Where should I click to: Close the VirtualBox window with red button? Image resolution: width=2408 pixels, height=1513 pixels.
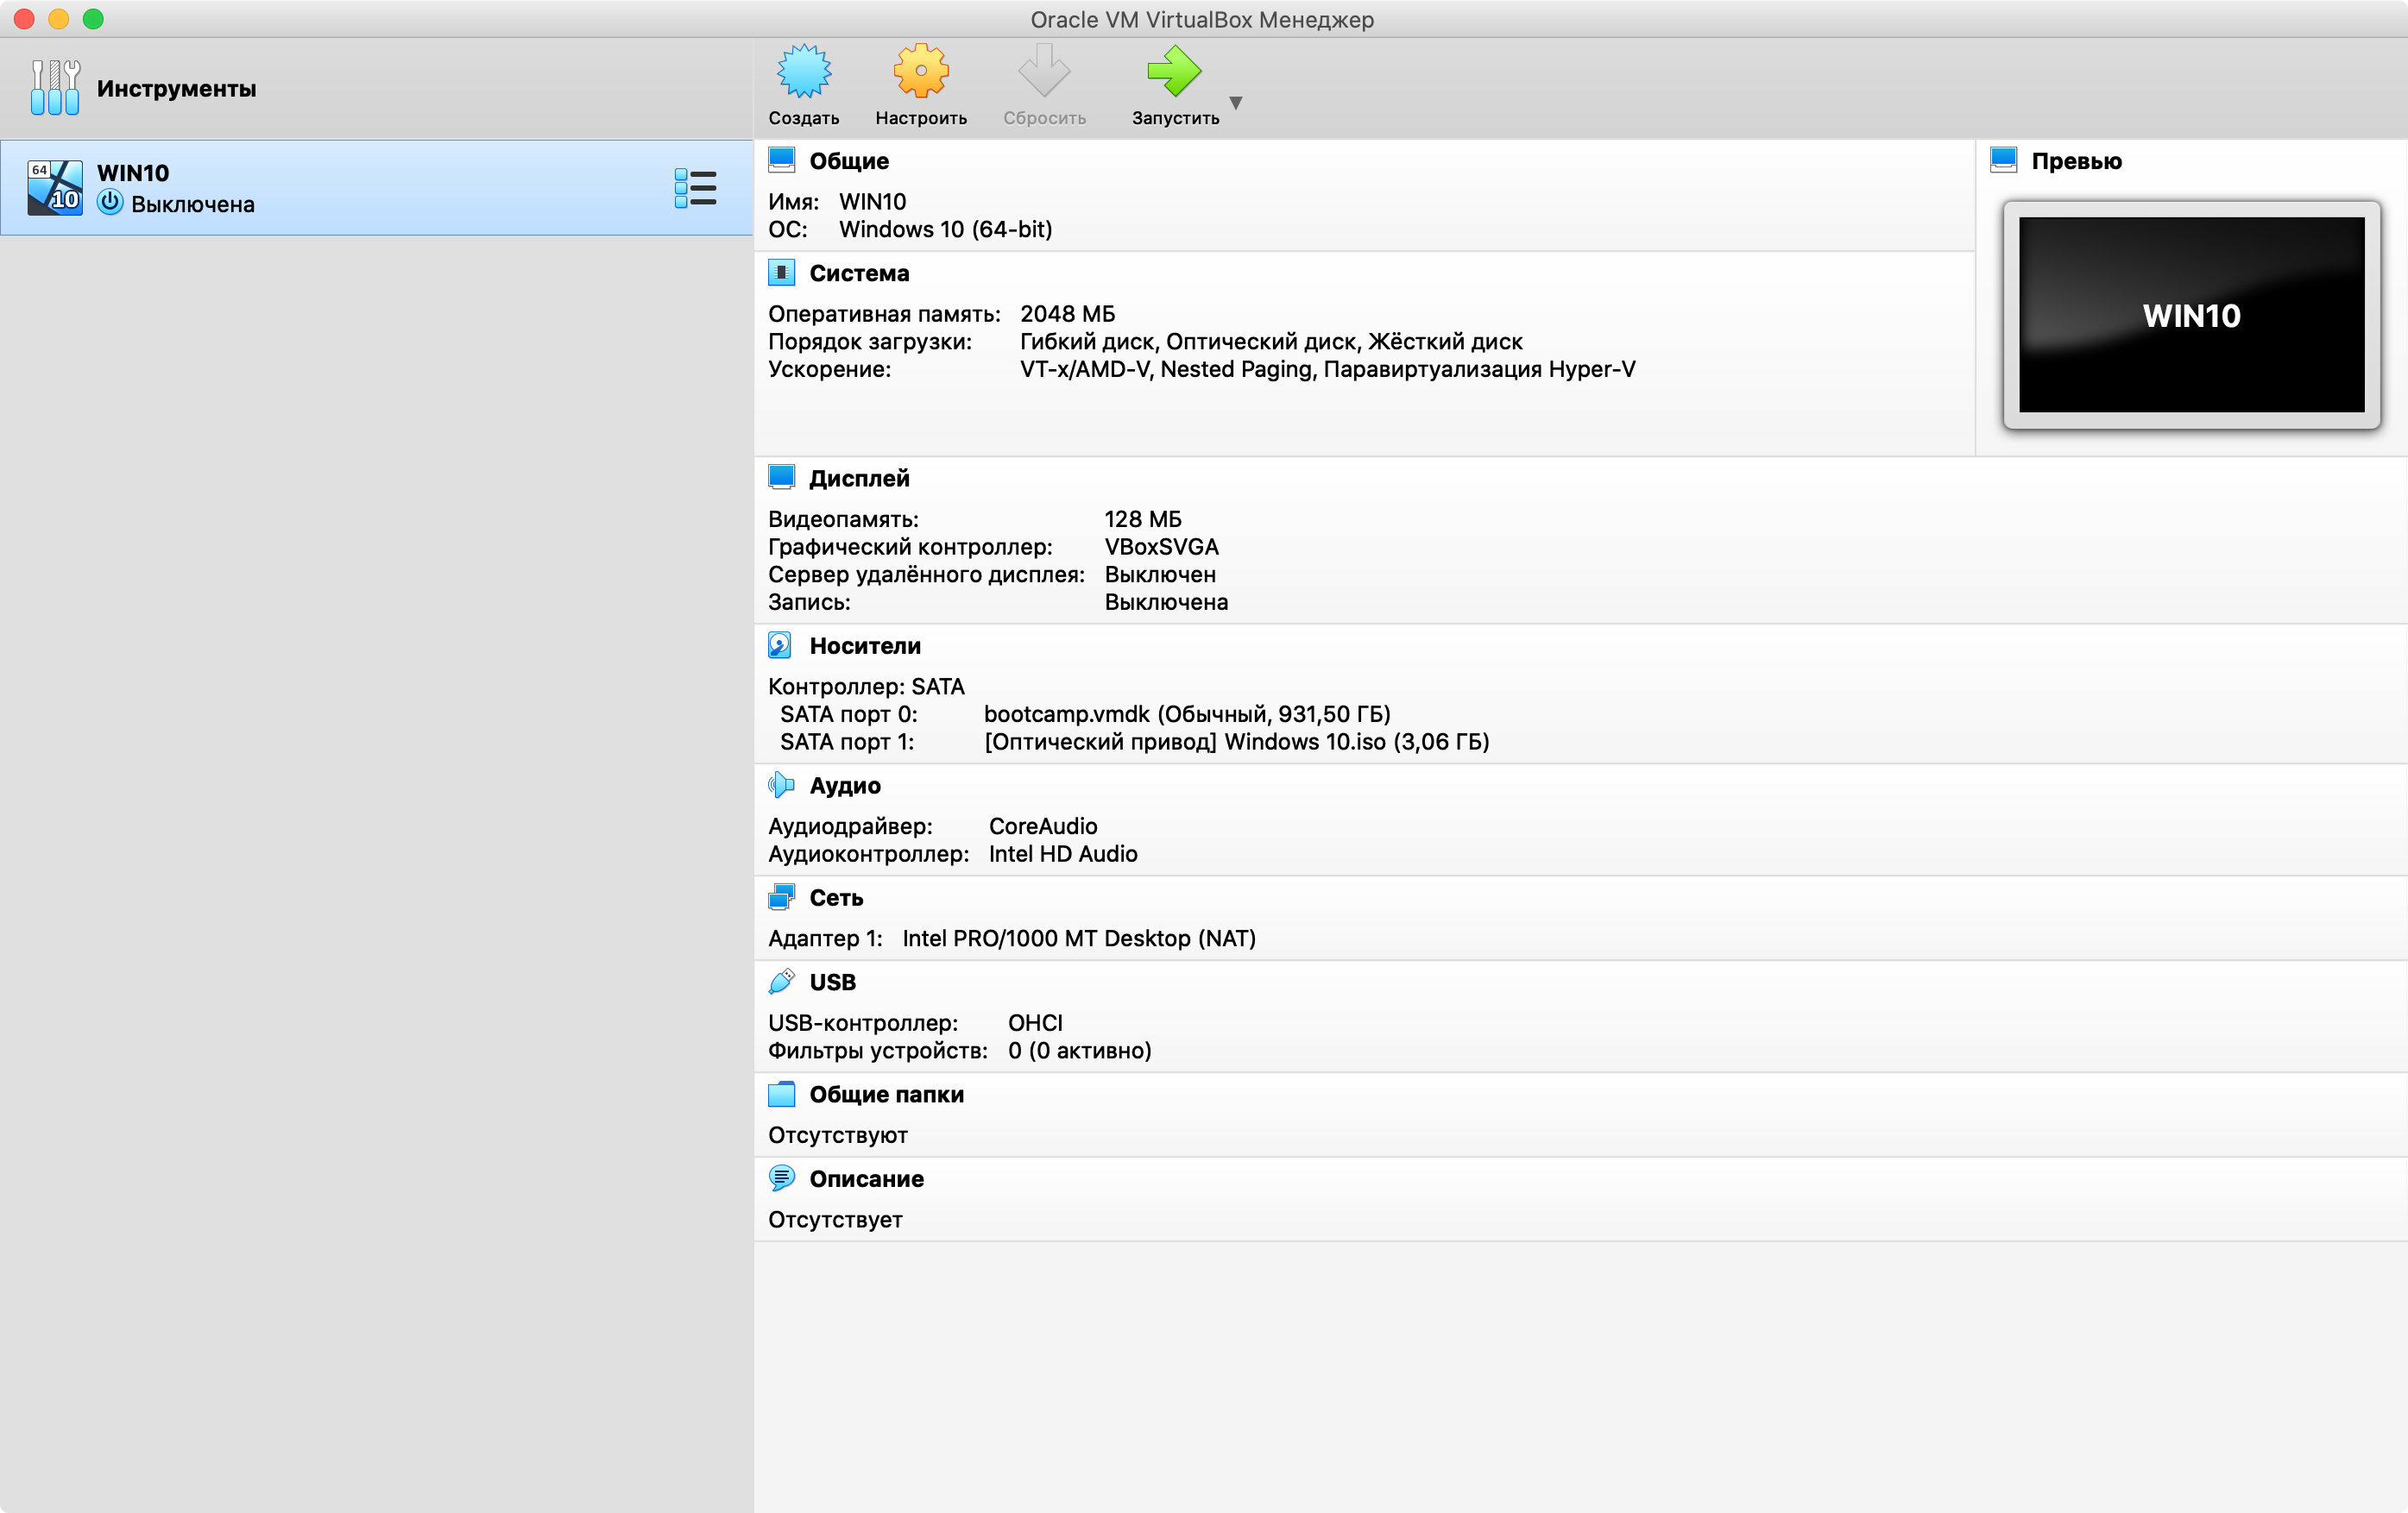(24, 19)
